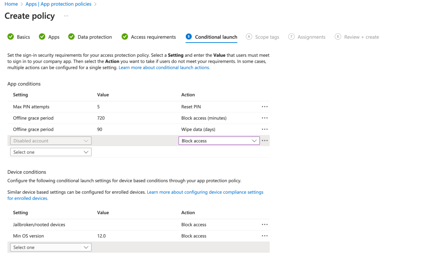Image resolution: width=427 pixels, height=258 pixels.
Task: Open ellipsis menu for Min OS version row
Action: coord(265,236)
